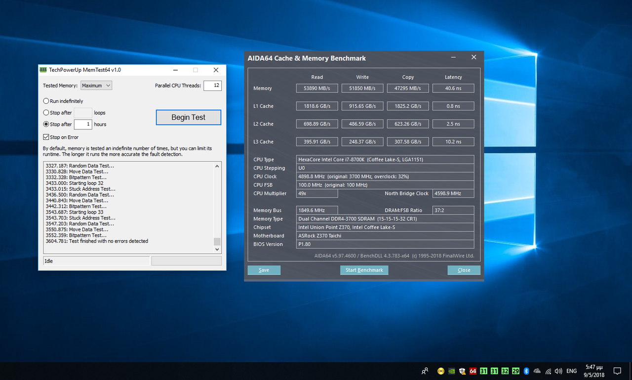Select Stop after loops radio button
Image resolution: width=632 pixels, height=380 pixels.
coord(46,113)
